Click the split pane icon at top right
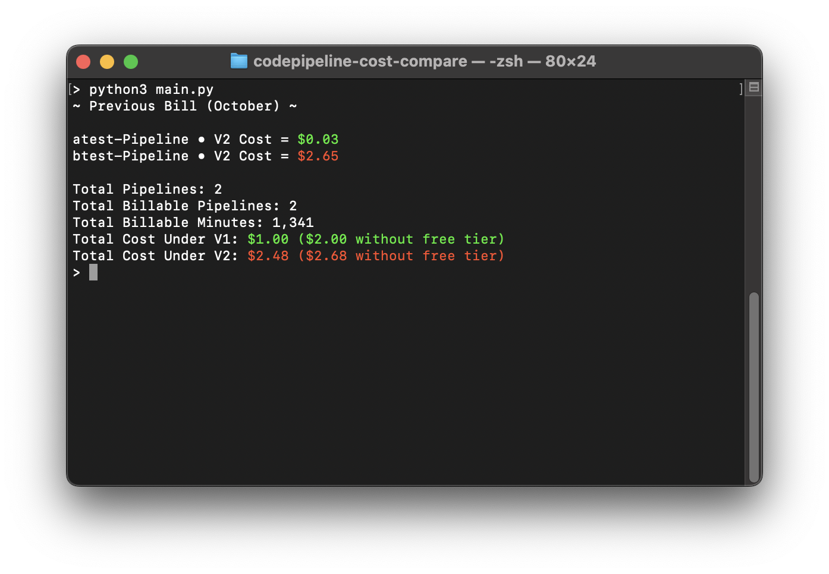829x574 pixels. point(754,87)
